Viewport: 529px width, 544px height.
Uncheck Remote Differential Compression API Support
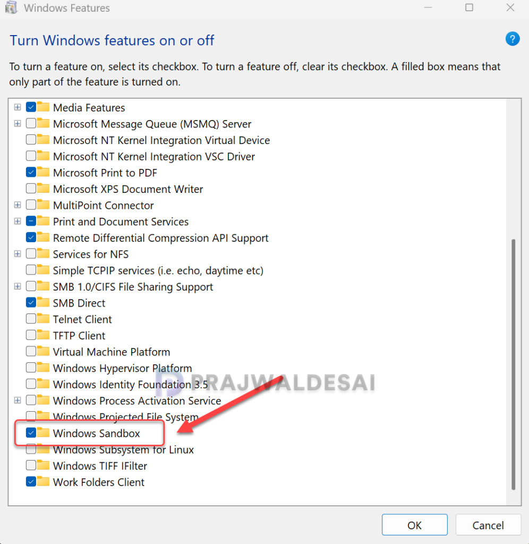[31, 237]
